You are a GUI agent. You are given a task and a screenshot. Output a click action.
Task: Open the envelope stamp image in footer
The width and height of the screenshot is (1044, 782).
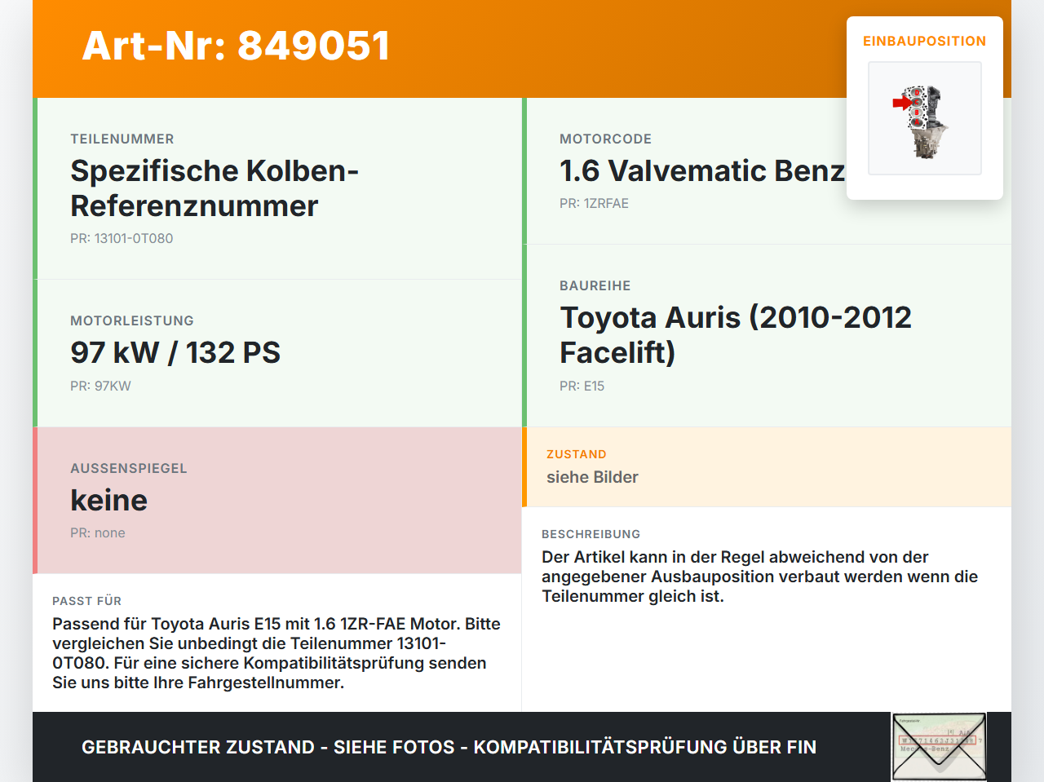(939, 747)
